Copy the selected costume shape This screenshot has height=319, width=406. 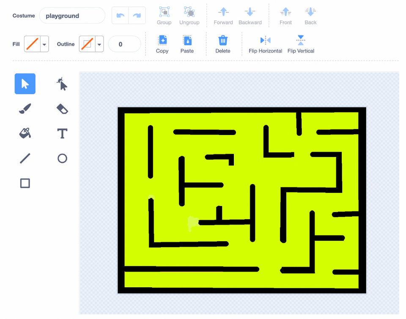[x=162, y=44]
